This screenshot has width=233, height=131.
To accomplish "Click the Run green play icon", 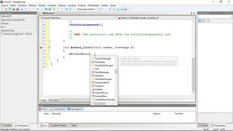I will (54, 9).
